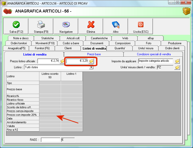Open the Codici a barre tab

(71, 43)
